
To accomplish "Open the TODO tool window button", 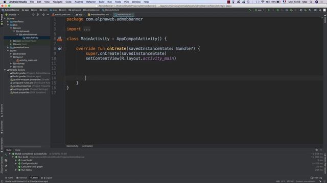I will [x=9, y=178].
